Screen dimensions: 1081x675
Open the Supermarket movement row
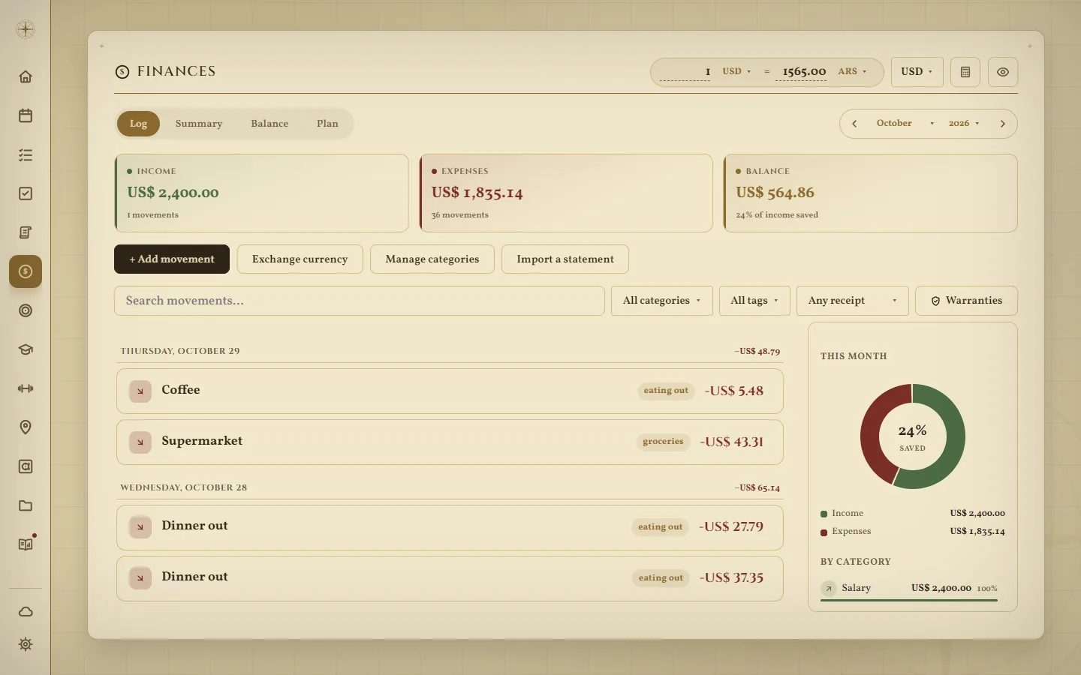[x=450, y=442]
